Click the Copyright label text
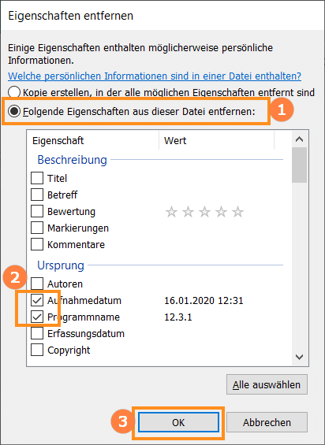This screenshot has height=445, width=325. coord(69,350)
